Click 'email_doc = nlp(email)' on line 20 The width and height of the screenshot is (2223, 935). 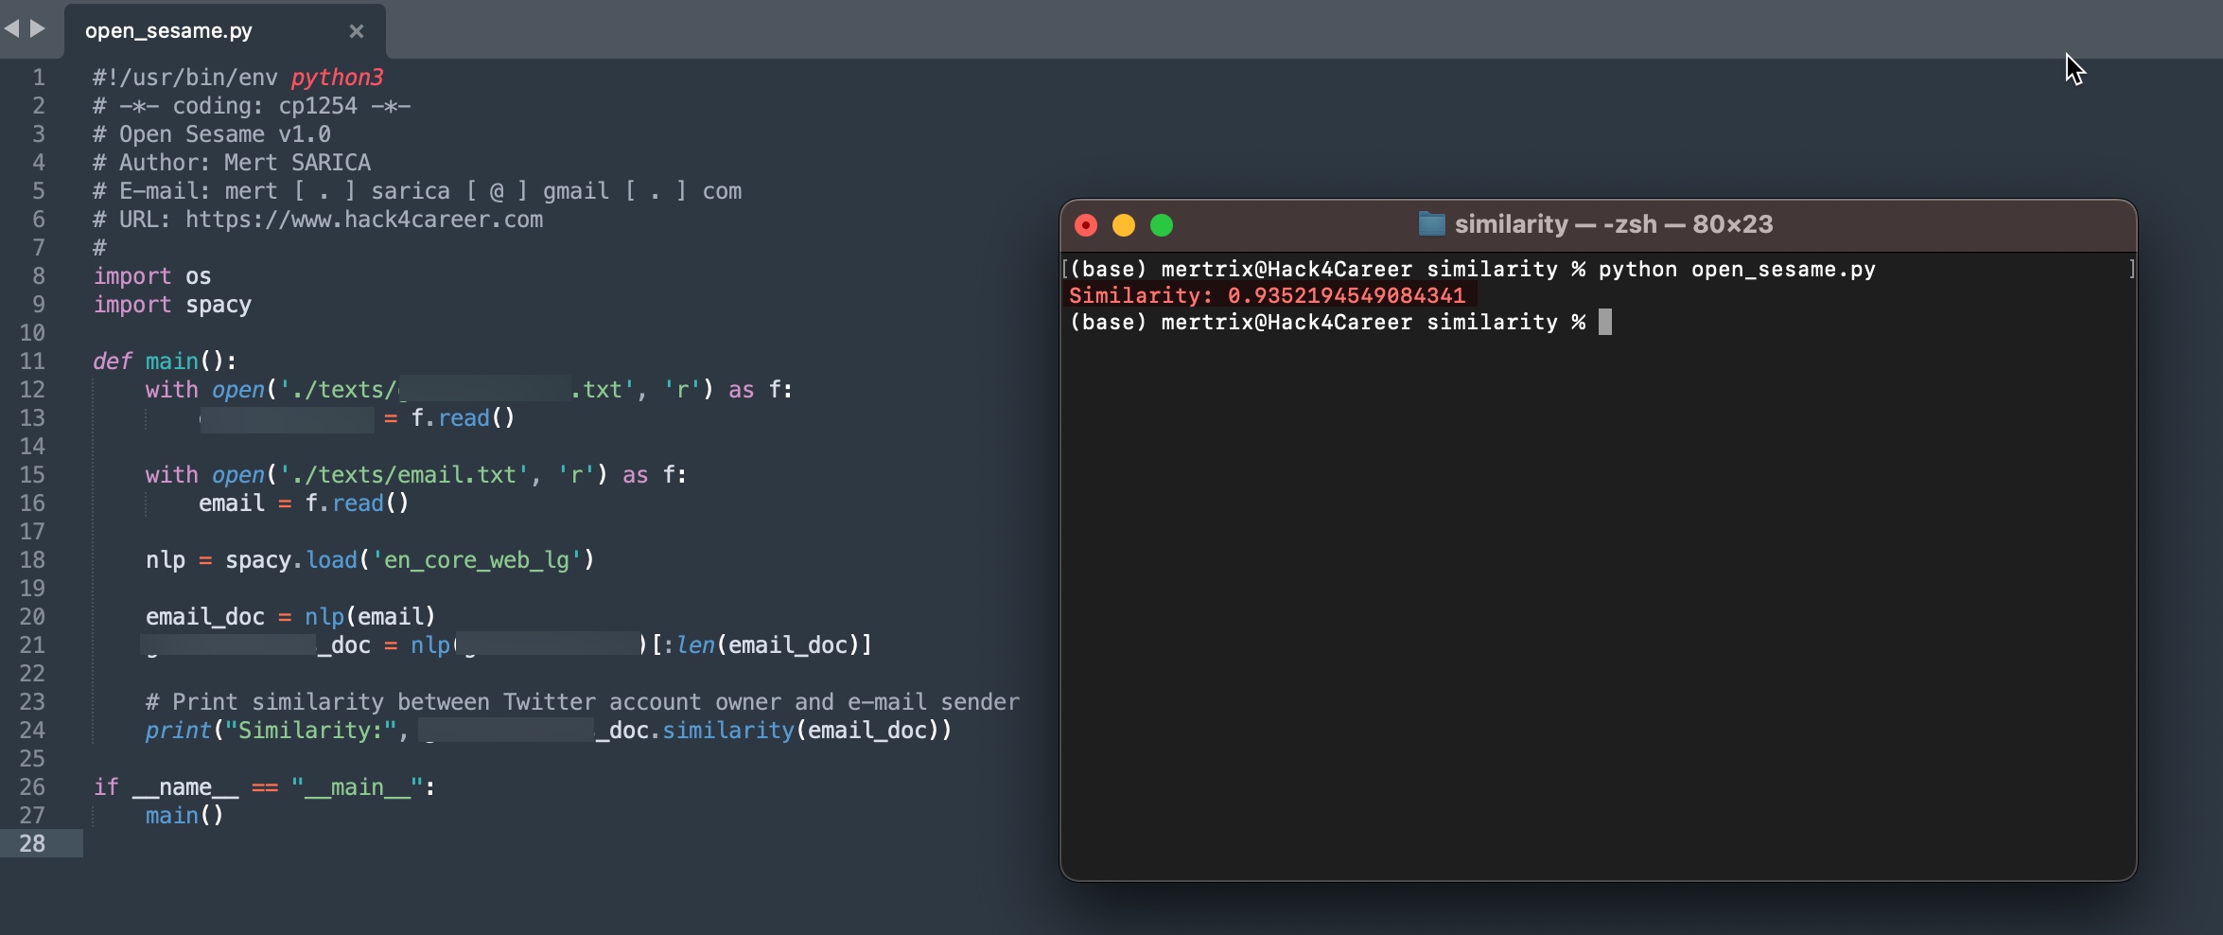pos(290,617)
